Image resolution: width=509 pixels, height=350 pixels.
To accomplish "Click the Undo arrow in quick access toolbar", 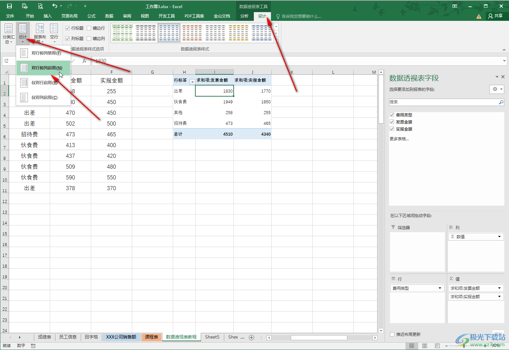I will pos(55,6).
